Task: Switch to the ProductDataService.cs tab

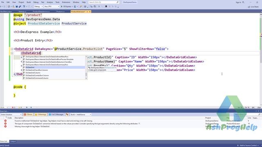Action: (41, 11)
